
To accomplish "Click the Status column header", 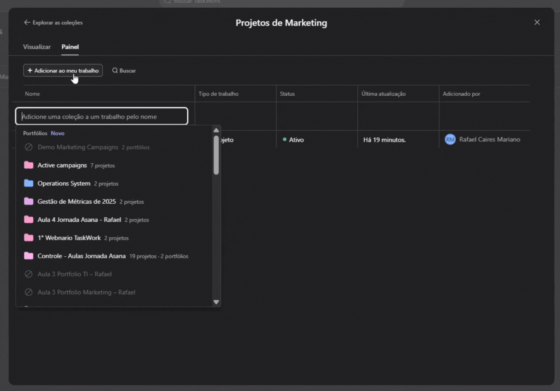I will coord(287,94).
